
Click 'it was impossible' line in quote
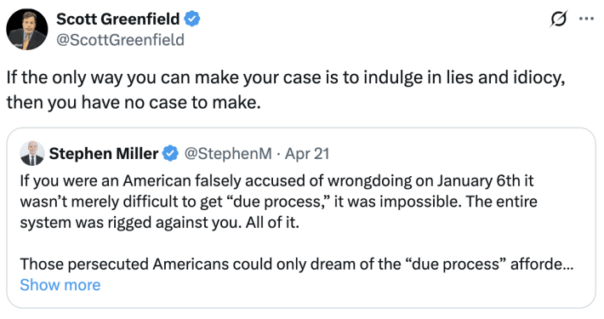point(278,202)
